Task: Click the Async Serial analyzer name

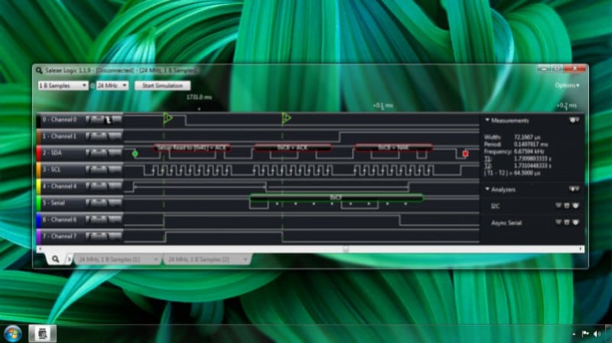Action: [x=506, y=223]
